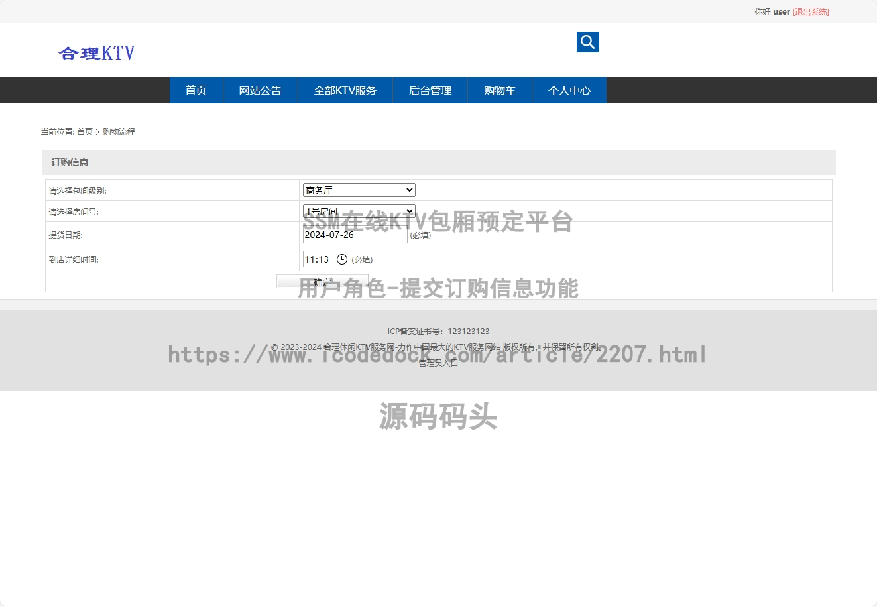
Task: Open the 购物车 navigation item
Action: pos(500,90)
